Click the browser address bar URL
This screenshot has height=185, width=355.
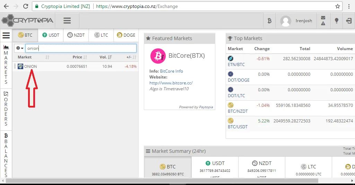(x=137, y=6)
